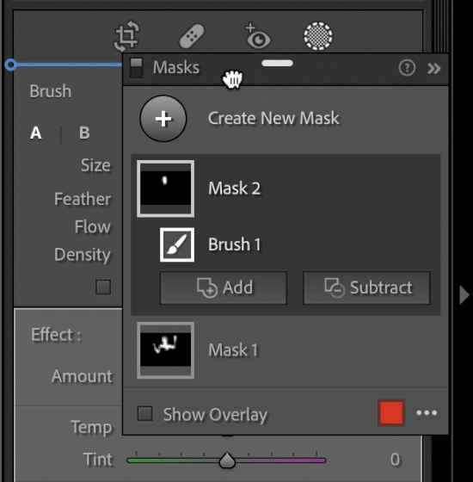Activate the Masking dotted circle tool

[x=318, y=36]
